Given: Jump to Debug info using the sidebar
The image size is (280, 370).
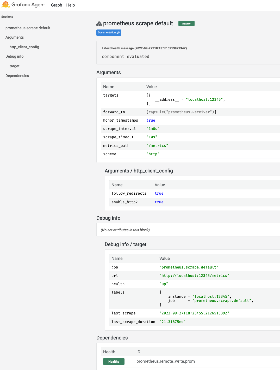Looking at the screenshot, I should (x=14, y=56).
